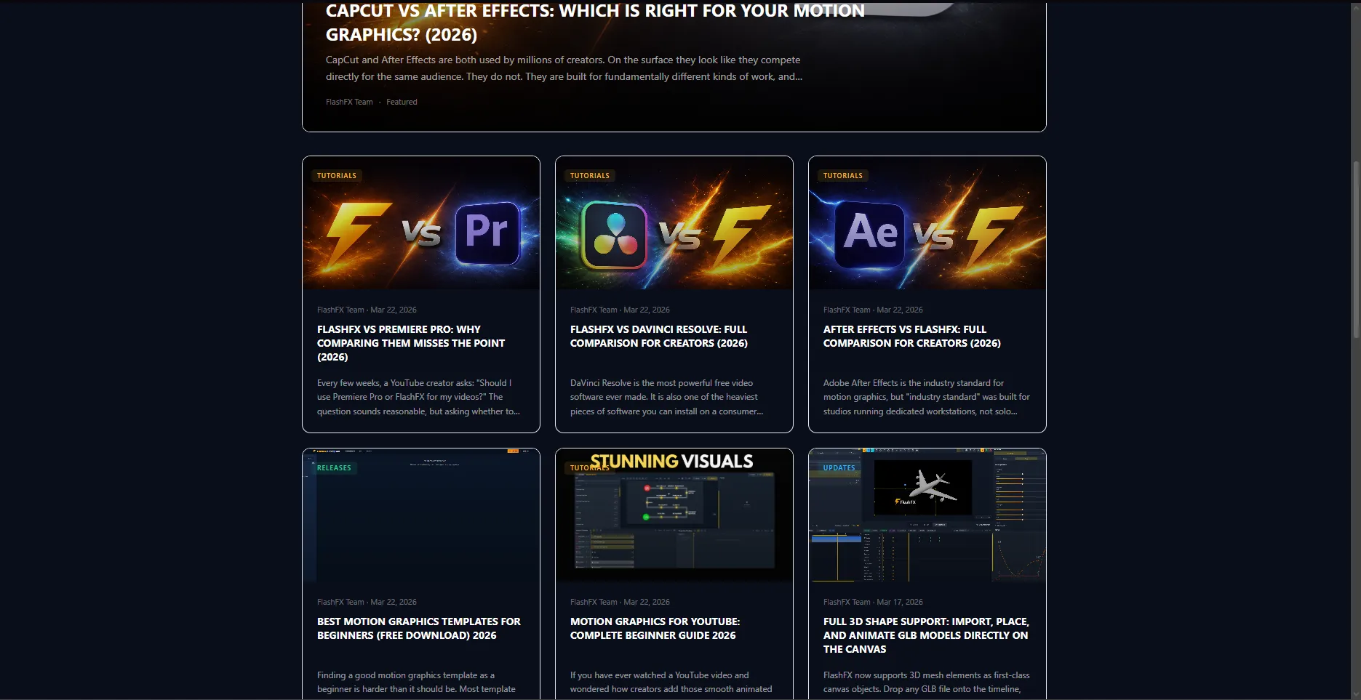Click the date line on the DaVinci Resolve card

click(620, 310)
